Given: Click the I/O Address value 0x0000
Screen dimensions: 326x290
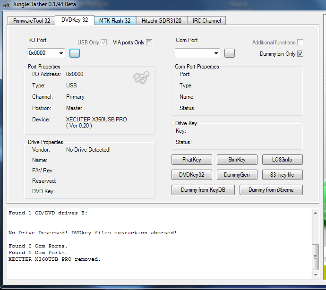Looking at the screenshot, I should pos(75,74).
